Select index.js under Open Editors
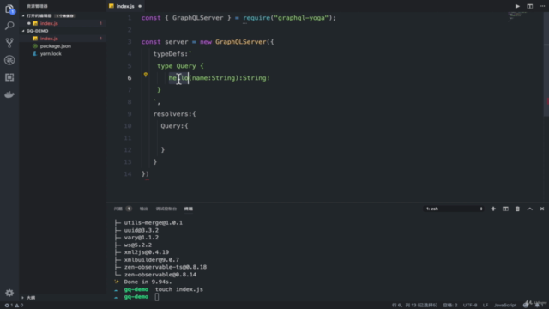 pyautogui.click(x=49, y=23)
